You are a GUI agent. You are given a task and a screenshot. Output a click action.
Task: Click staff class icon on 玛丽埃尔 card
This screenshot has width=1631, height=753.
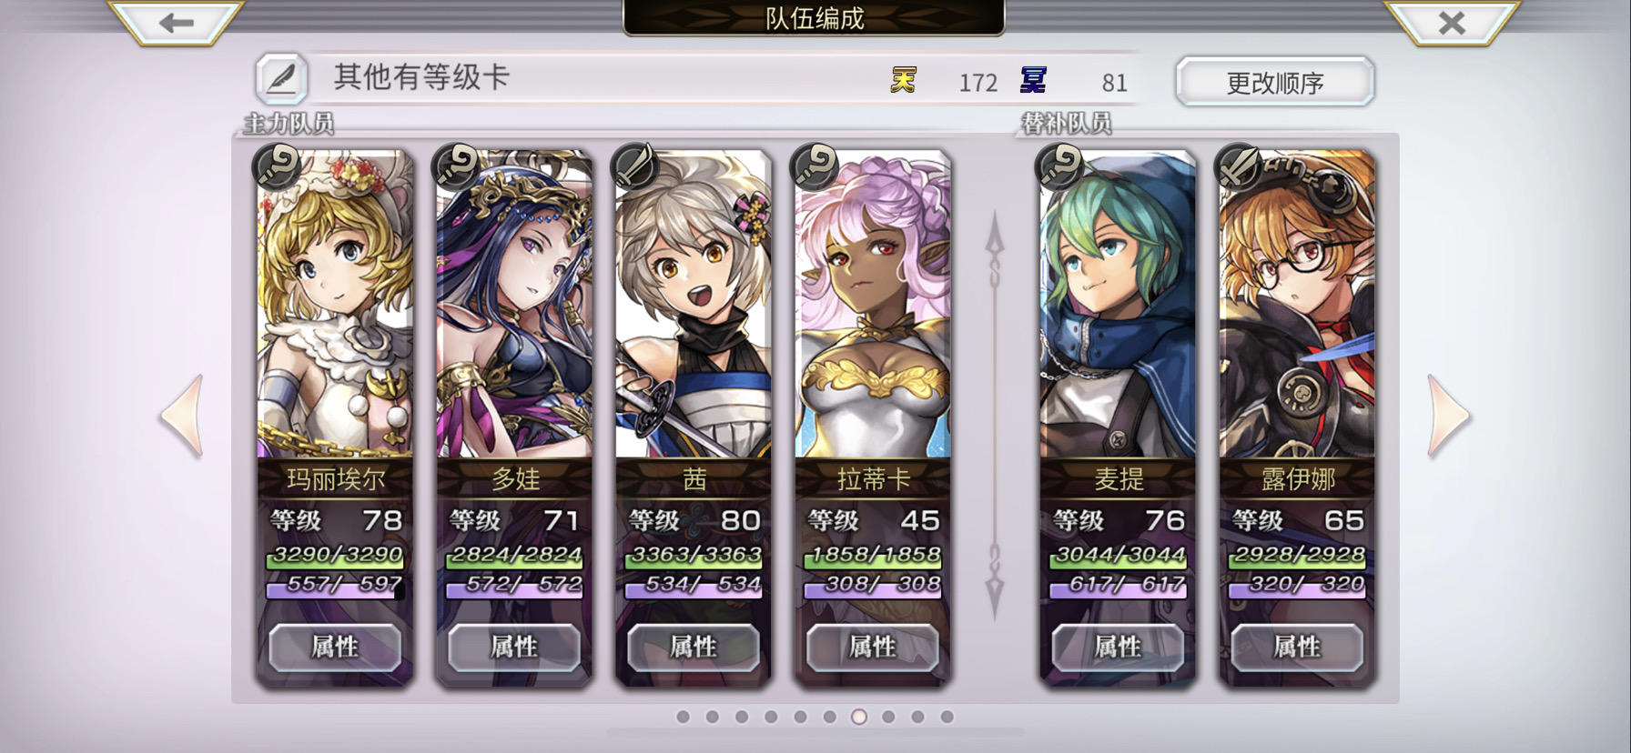click(x=277, y=166)
